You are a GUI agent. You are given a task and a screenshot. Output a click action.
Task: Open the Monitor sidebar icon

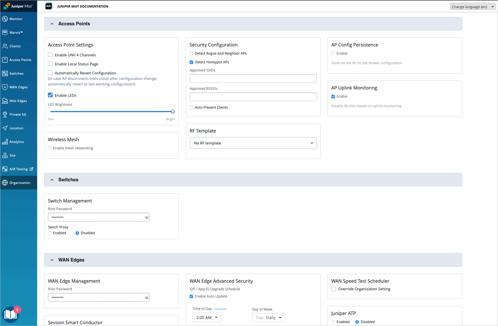coord(5,19)
